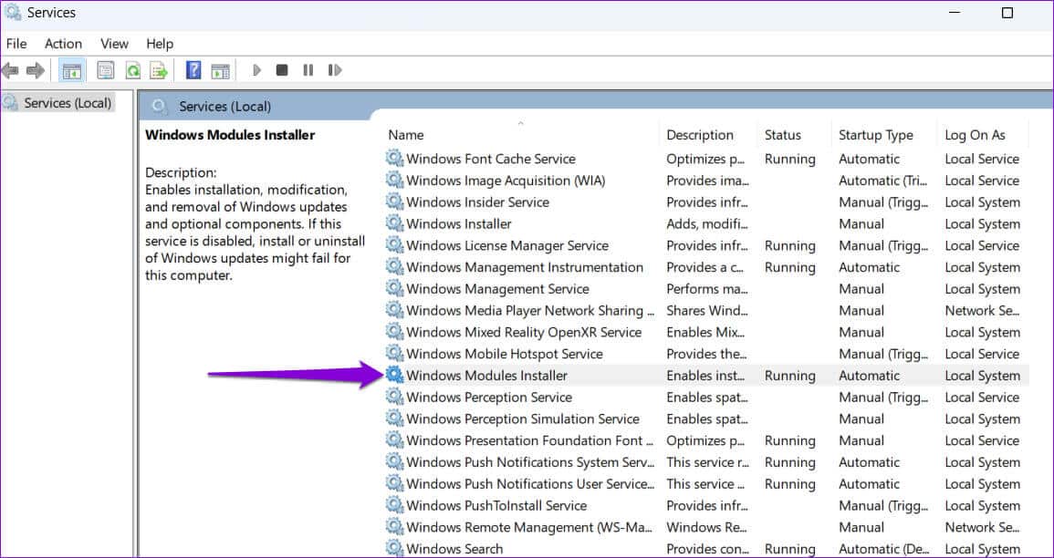Open the Action menu
This screenshot has height=558, width=1054.
[63, 44]
